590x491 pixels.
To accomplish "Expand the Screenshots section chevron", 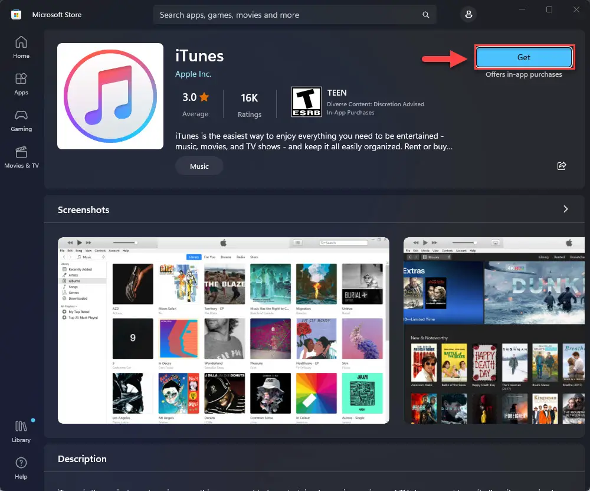I will click(x=565, y=210).
